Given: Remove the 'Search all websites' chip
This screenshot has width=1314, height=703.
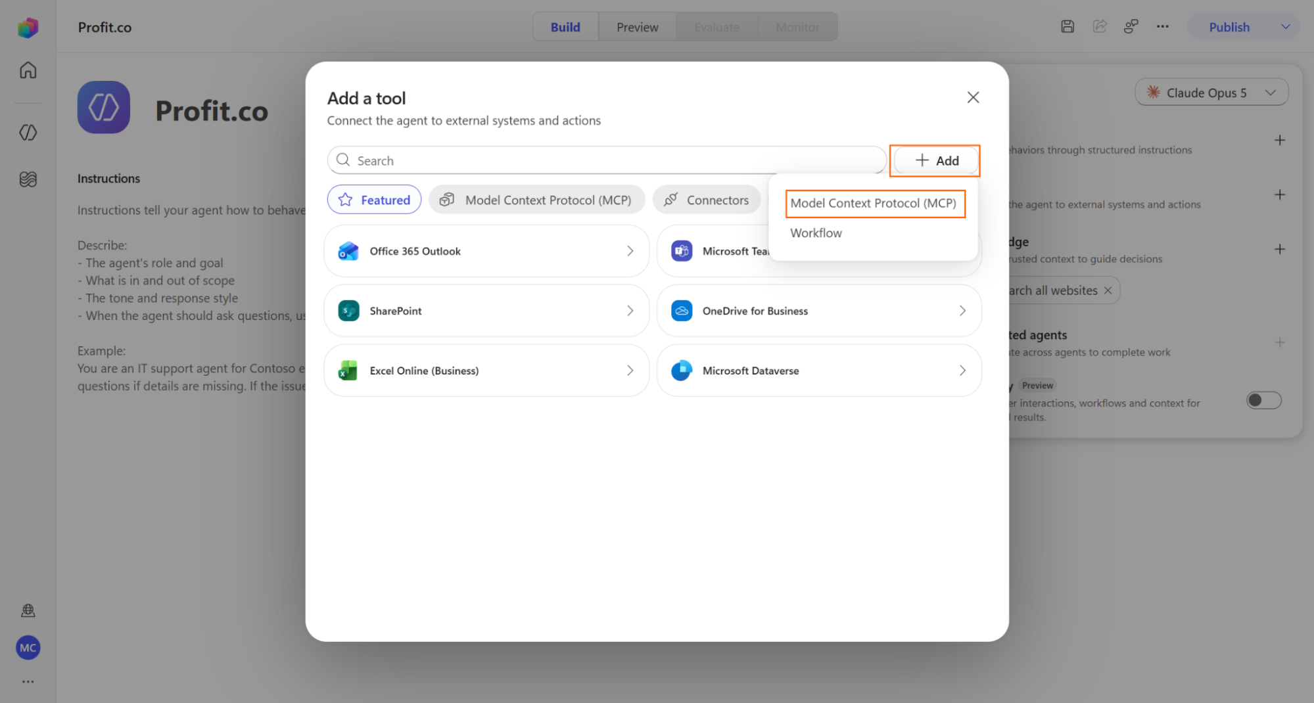Looking at the screenshot, I should pos(1108,290).
